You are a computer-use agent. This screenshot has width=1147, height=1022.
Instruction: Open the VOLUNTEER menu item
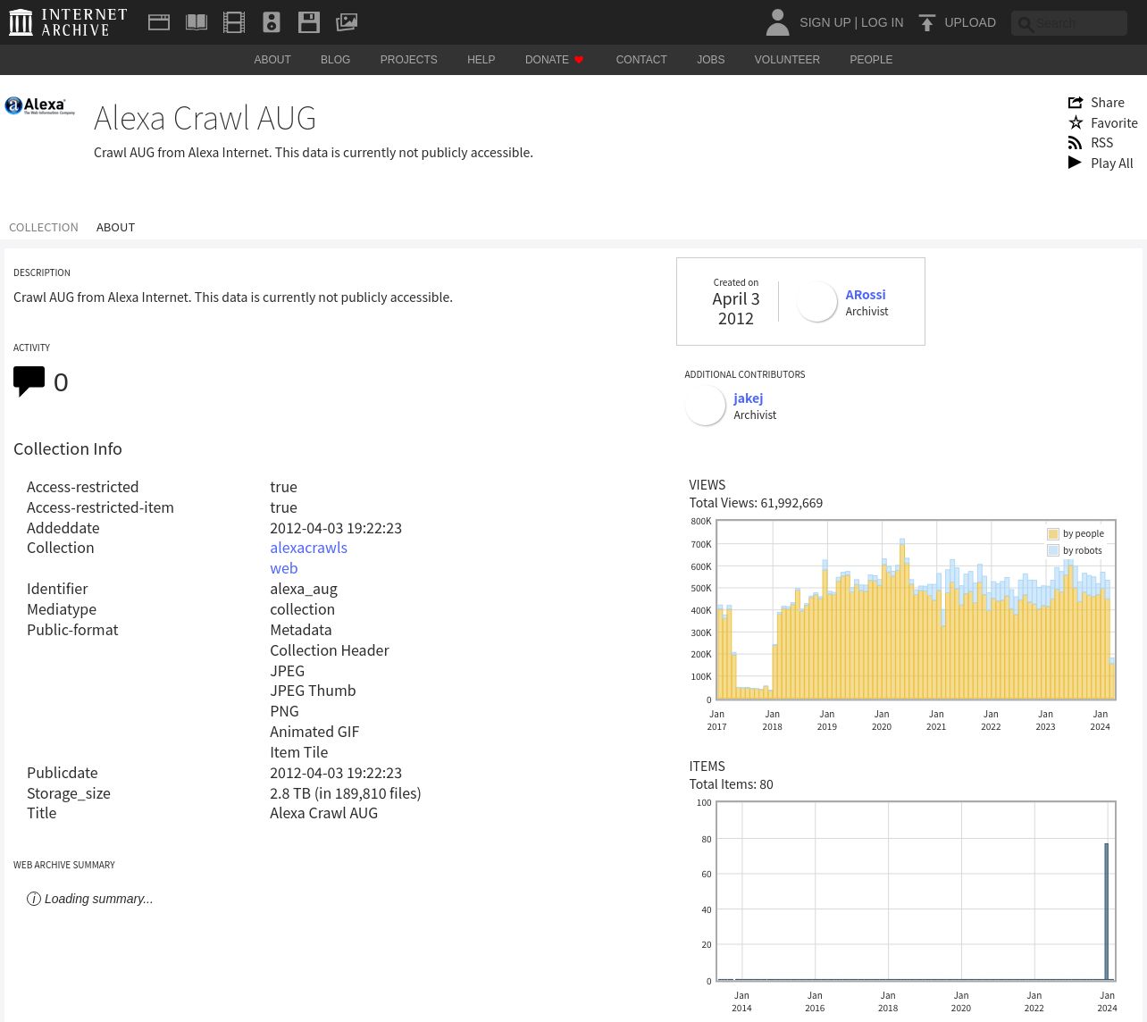click(787, 60)
